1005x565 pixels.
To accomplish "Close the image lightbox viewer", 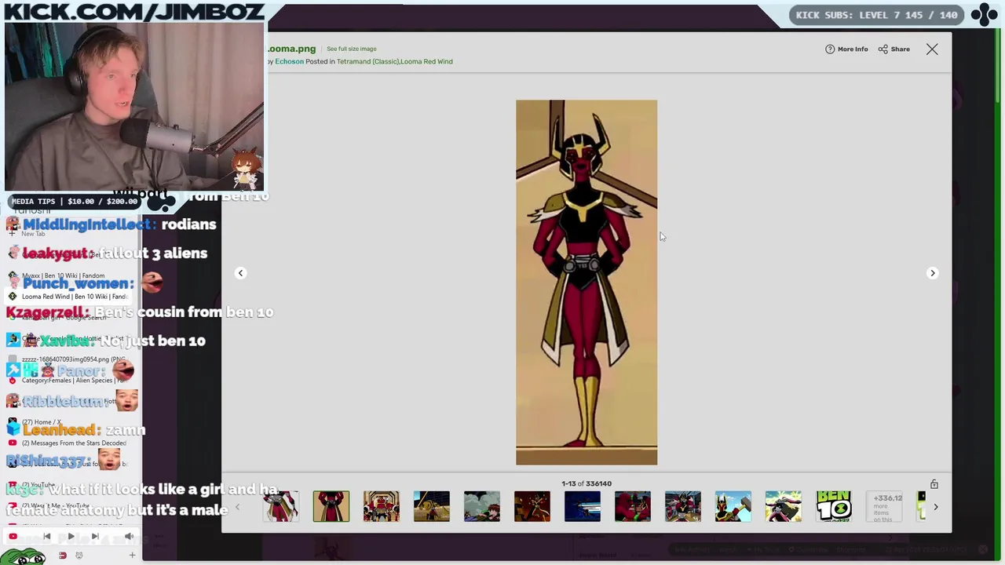I will coord(932,49).
